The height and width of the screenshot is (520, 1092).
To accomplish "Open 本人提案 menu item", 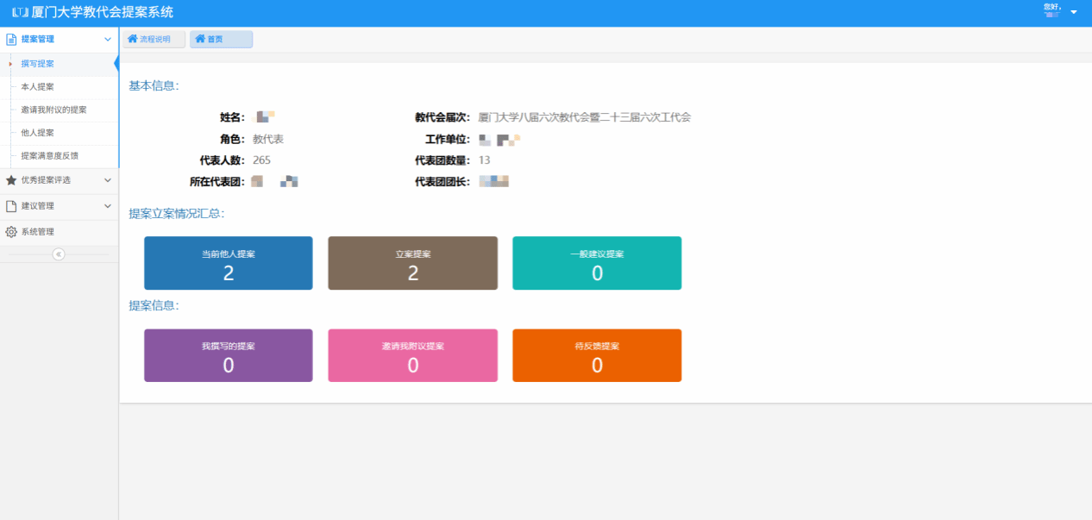I will tap(38, 87).
